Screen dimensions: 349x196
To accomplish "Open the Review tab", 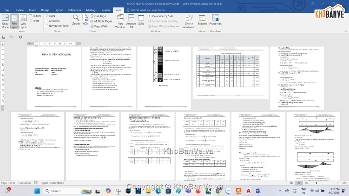I will (106, 10).
